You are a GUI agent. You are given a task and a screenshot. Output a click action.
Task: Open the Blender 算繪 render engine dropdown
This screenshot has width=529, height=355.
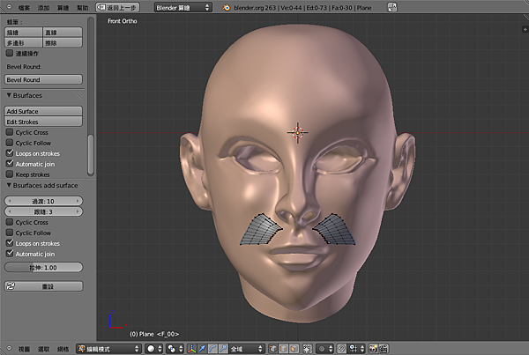pyautogui.click(x=183, y=7)
